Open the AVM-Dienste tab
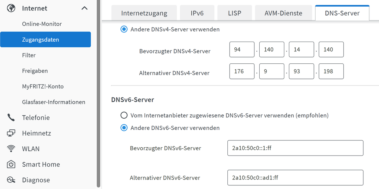The image size is (379, 189). [283, 13]
